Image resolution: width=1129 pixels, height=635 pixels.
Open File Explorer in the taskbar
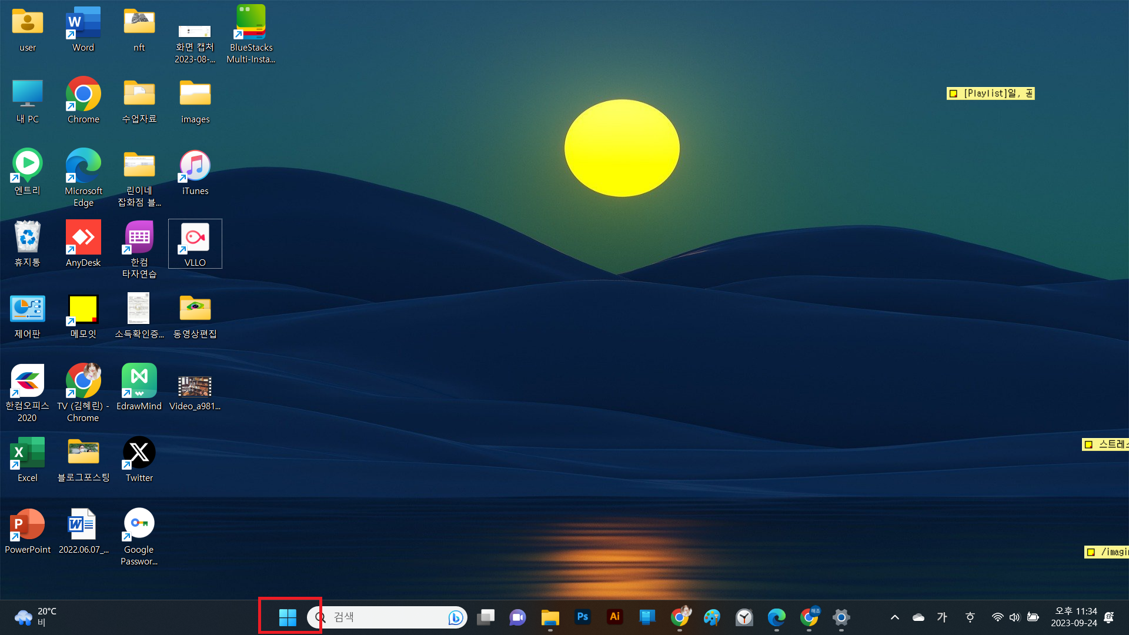pos(550,617)
